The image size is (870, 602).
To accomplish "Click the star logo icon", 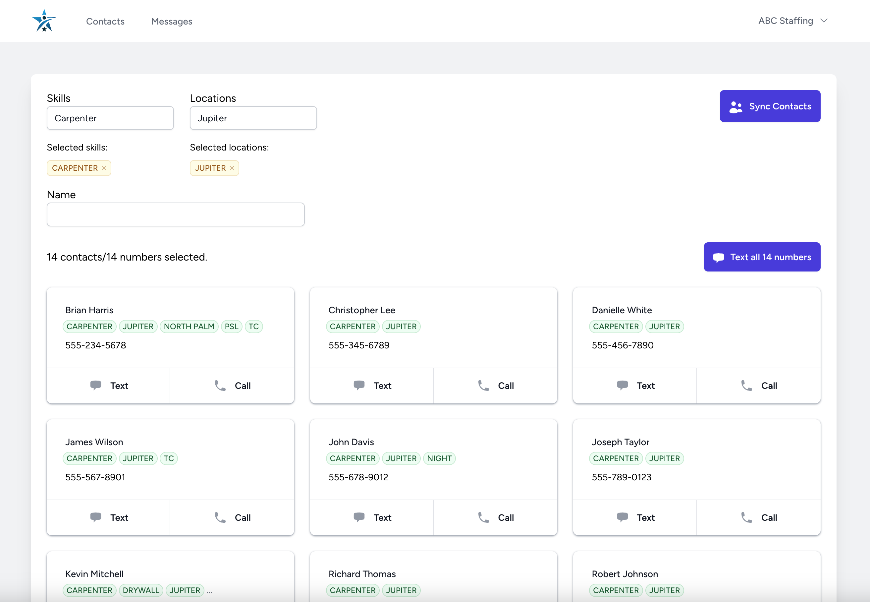I will (x=44, y=21).
